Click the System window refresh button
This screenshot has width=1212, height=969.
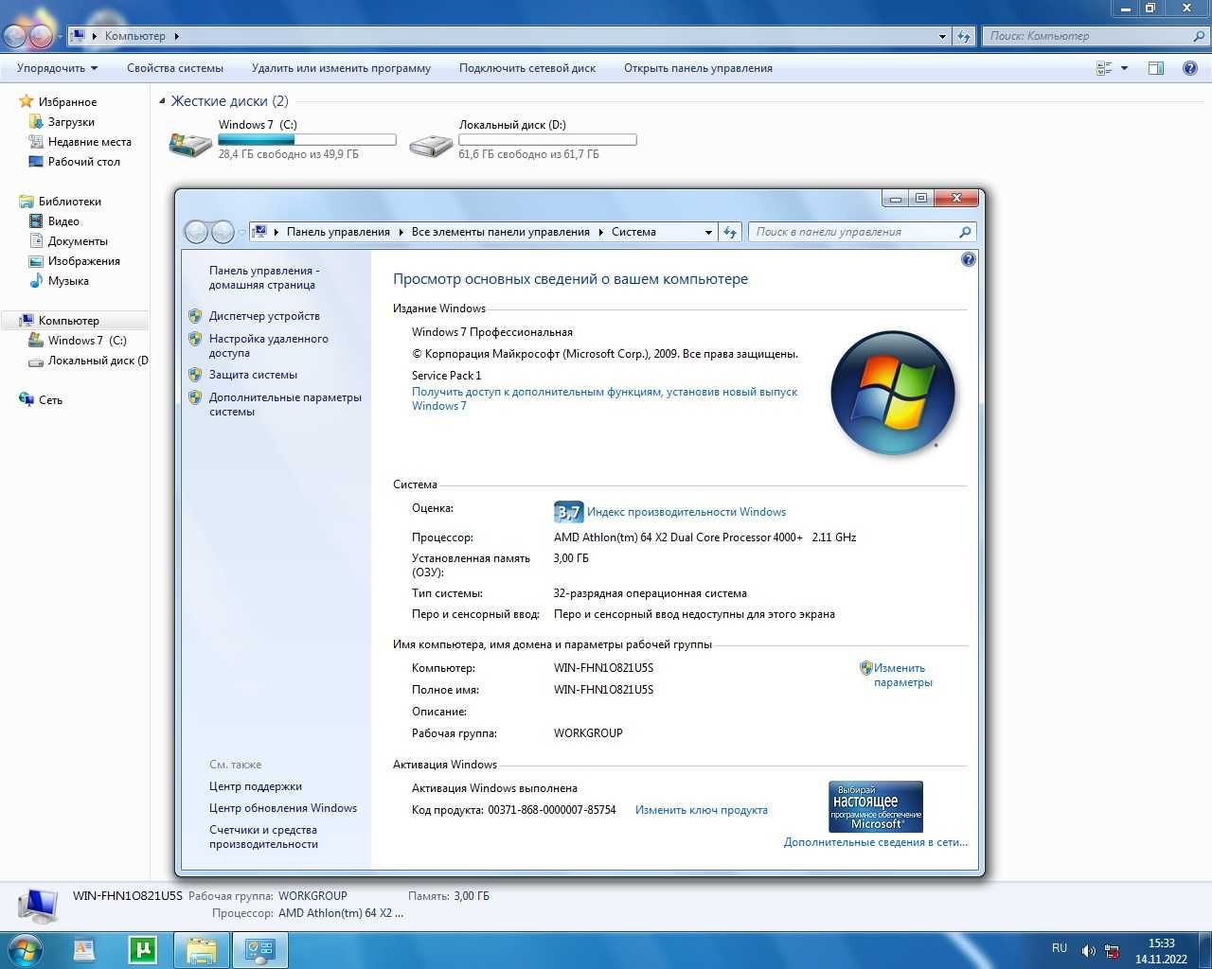click(x=730, y=232)
